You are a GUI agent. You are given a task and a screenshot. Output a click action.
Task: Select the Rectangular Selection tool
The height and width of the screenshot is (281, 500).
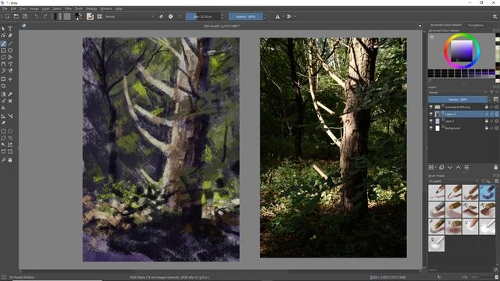click(3, 131)
